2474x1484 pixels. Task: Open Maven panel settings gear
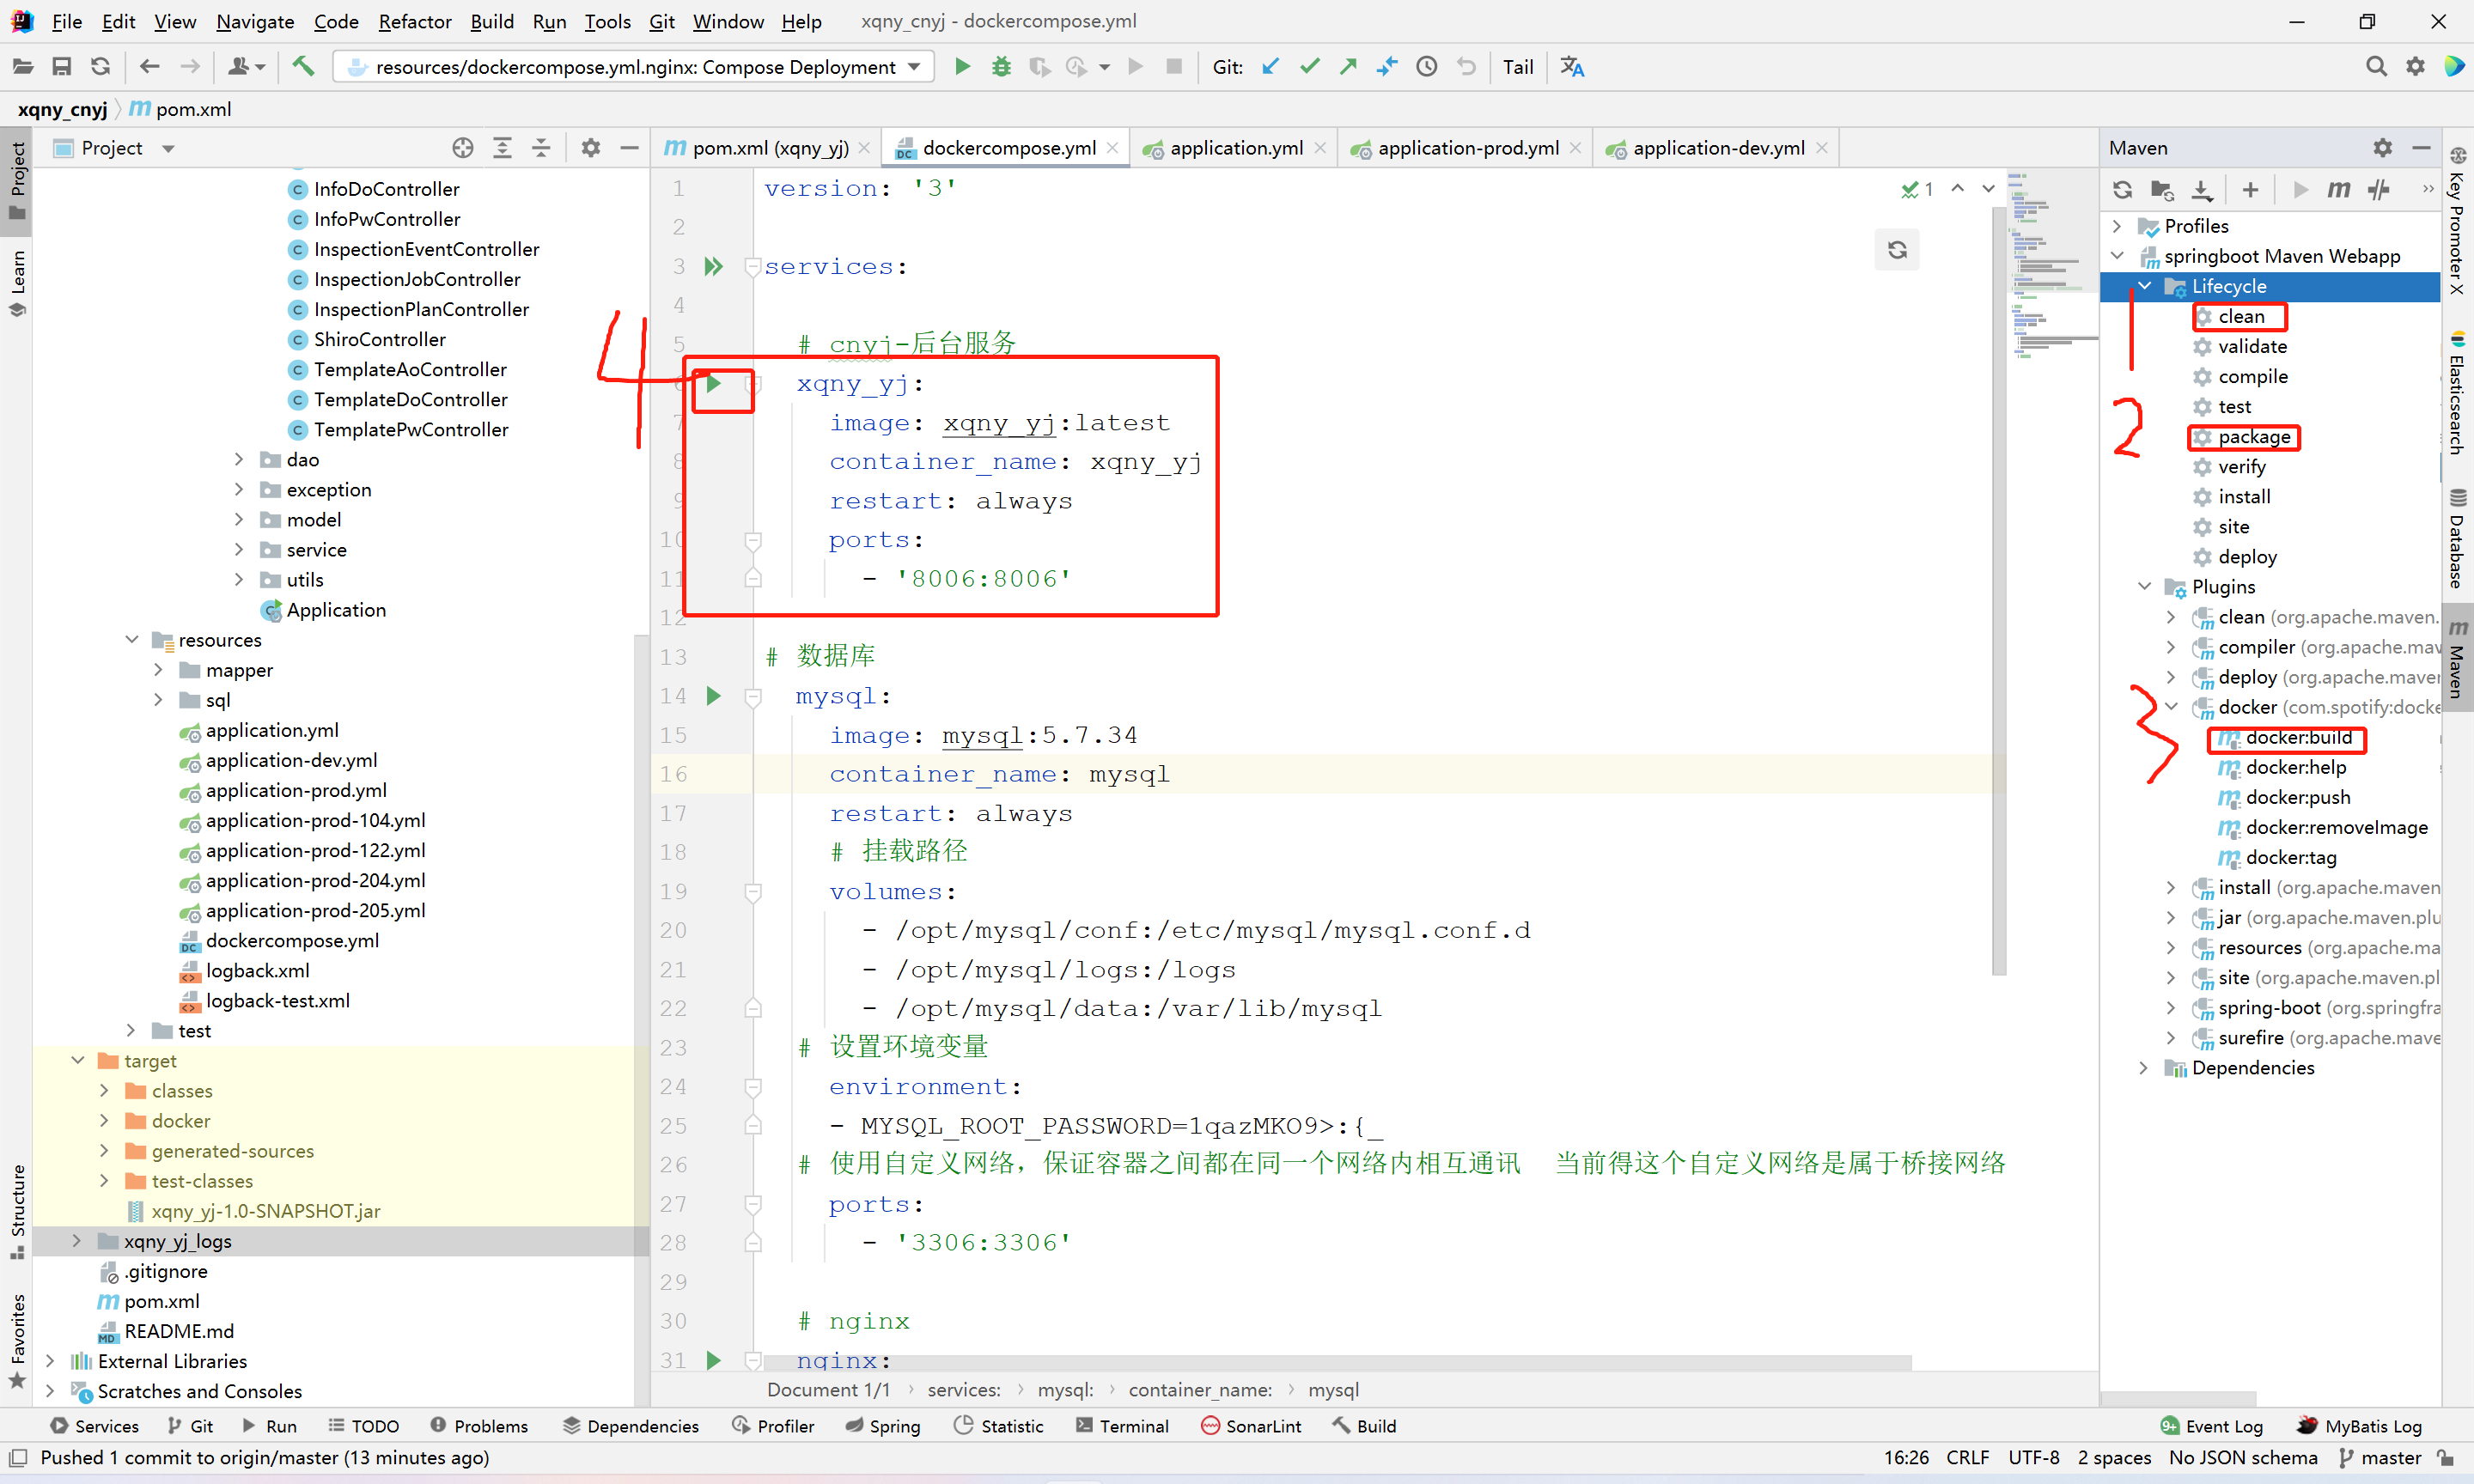coord(2382,148)
